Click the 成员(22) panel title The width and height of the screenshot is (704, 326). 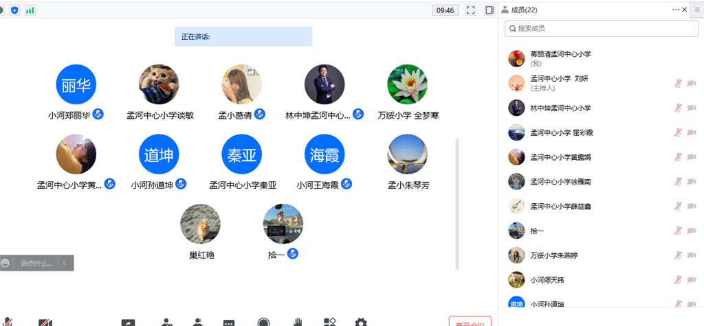523,10
